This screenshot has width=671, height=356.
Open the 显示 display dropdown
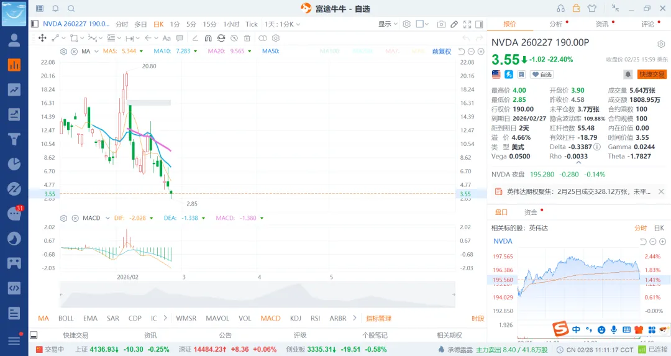click(x=388, y=24)
